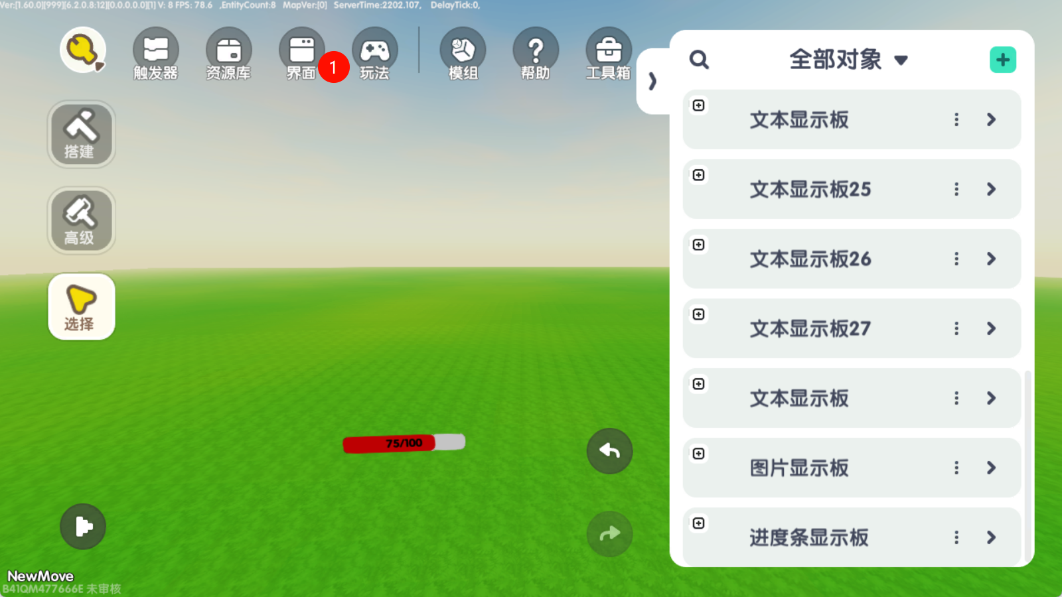Open the 触发器 trigger editor
Image resolution: width=1062 pixels, height=597 pixels.
tap(156, 54)
